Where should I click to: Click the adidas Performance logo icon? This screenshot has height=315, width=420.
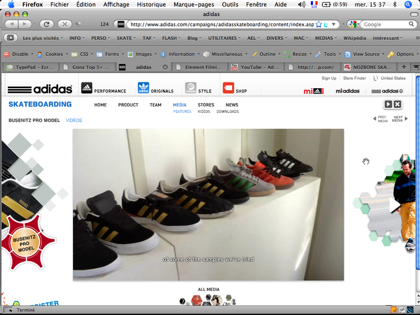click(87, 88)
